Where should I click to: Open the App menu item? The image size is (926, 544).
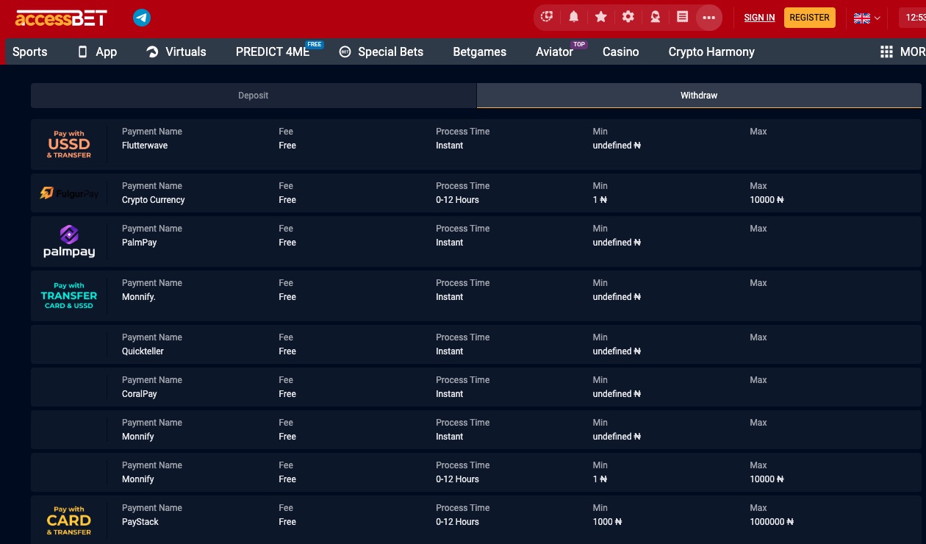[107, 51]
